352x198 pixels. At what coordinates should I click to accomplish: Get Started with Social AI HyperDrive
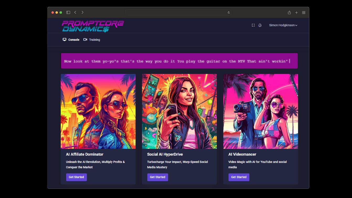pyautogui.click(x=157, y=177)
